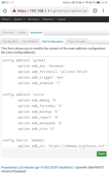Tap the red security warning triangle
Viewport: 109px width, 174px height.
click(14, 11)
